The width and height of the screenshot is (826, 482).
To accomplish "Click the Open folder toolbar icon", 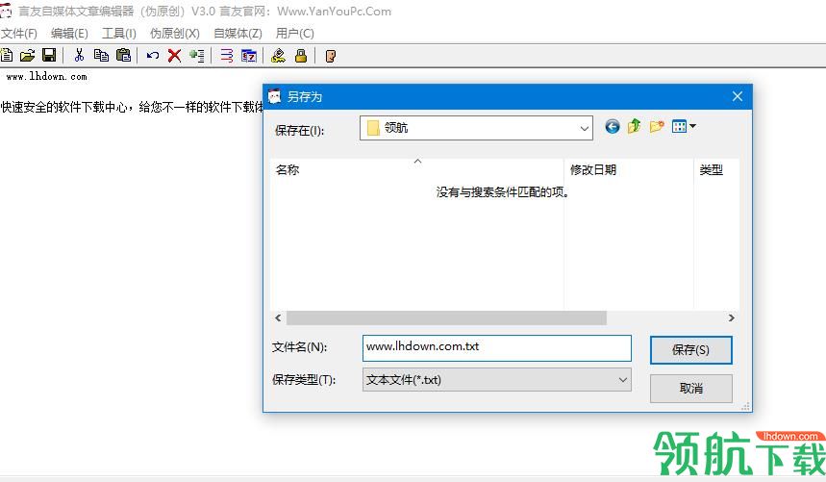I will pyautogui.click(x=27, y=55).
